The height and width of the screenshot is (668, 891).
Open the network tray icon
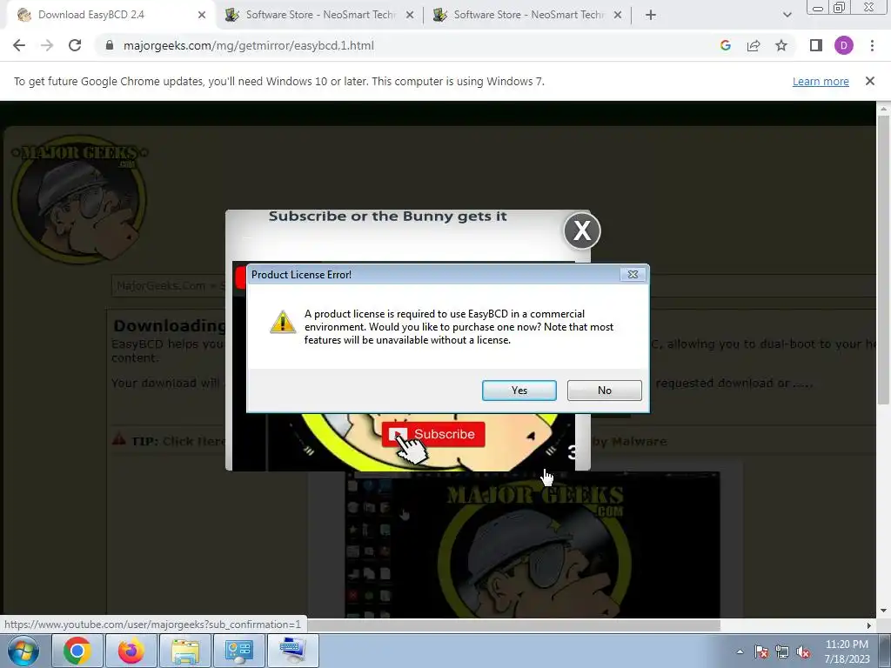[782, 651]
